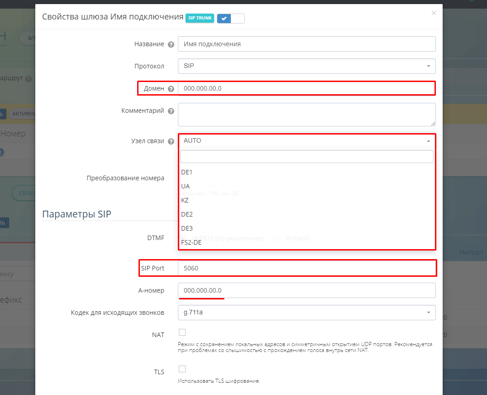Select DE1 from the node list

tap(187, 172)
